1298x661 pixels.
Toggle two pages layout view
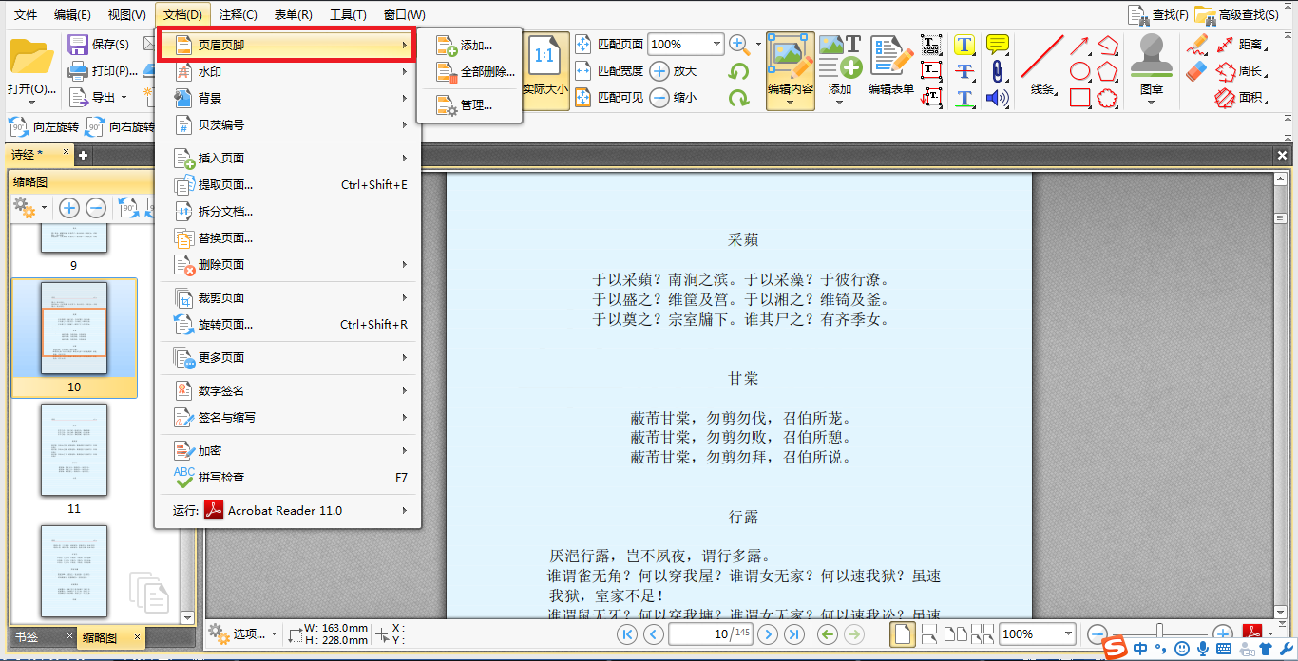point(957,633)
